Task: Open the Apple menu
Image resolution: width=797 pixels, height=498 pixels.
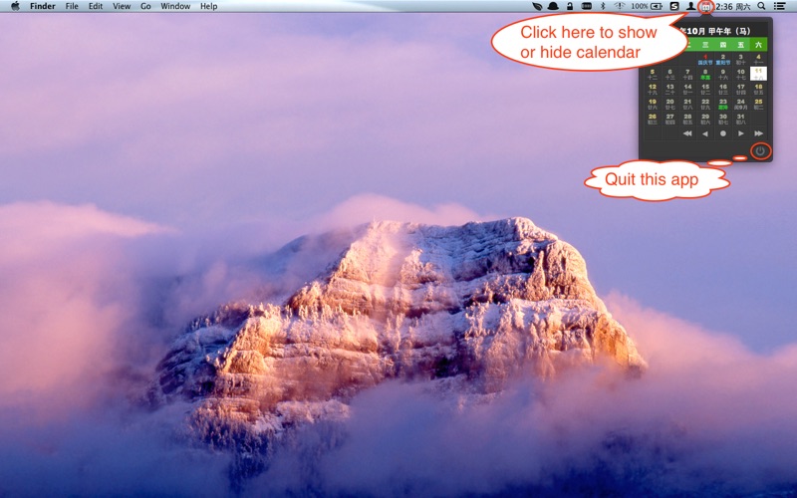Action: [15, 6]
